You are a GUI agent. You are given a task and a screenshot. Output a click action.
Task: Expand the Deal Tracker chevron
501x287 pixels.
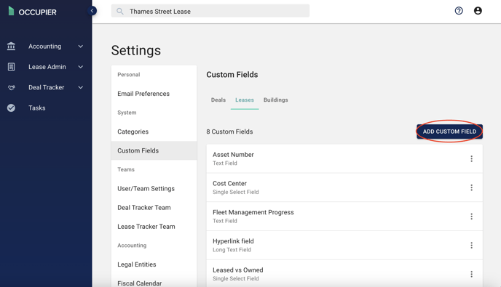click(81, 87)
